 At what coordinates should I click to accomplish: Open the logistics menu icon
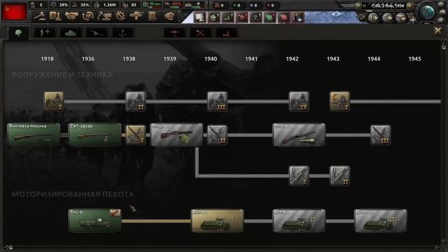pos(153,16)
